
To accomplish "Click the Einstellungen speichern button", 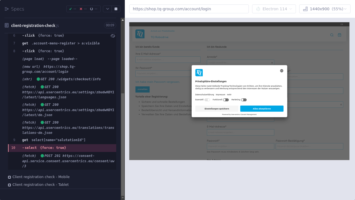I will (217, 109).
